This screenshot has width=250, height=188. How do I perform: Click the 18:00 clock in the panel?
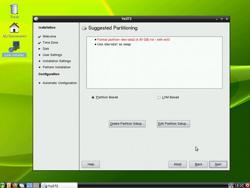click(239, 186)
